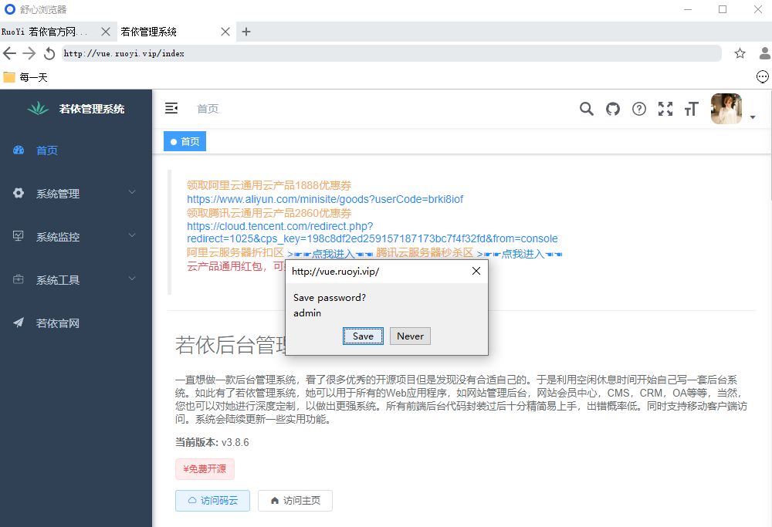The height and width of the screenshot is (527, 772).
Task: Open browser user profile icon
Action: (764, 53)
